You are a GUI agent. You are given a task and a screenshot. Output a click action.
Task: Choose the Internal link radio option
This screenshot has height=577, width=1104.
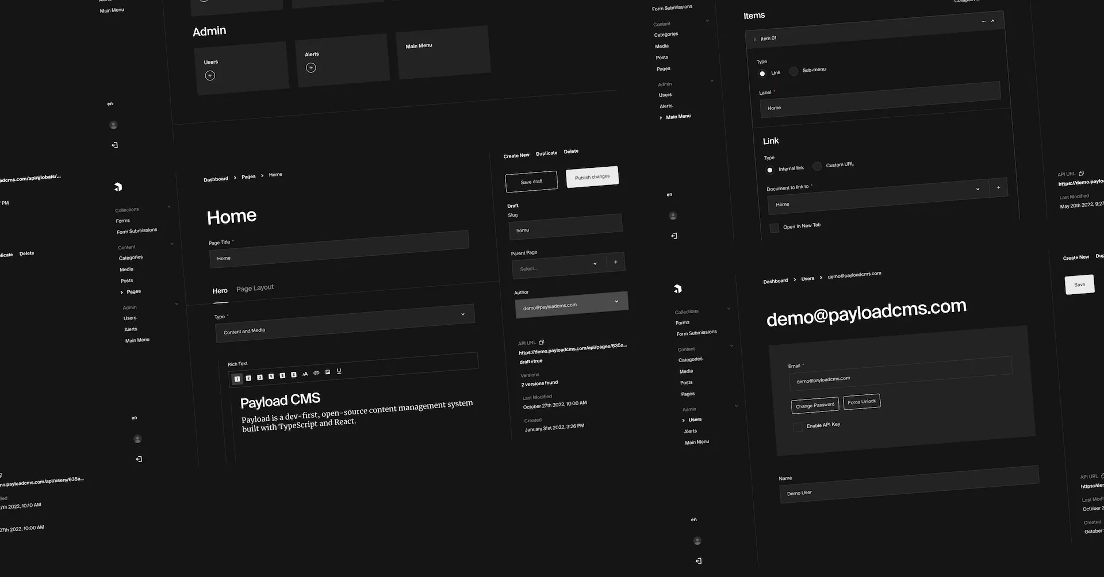pos(770,170)
